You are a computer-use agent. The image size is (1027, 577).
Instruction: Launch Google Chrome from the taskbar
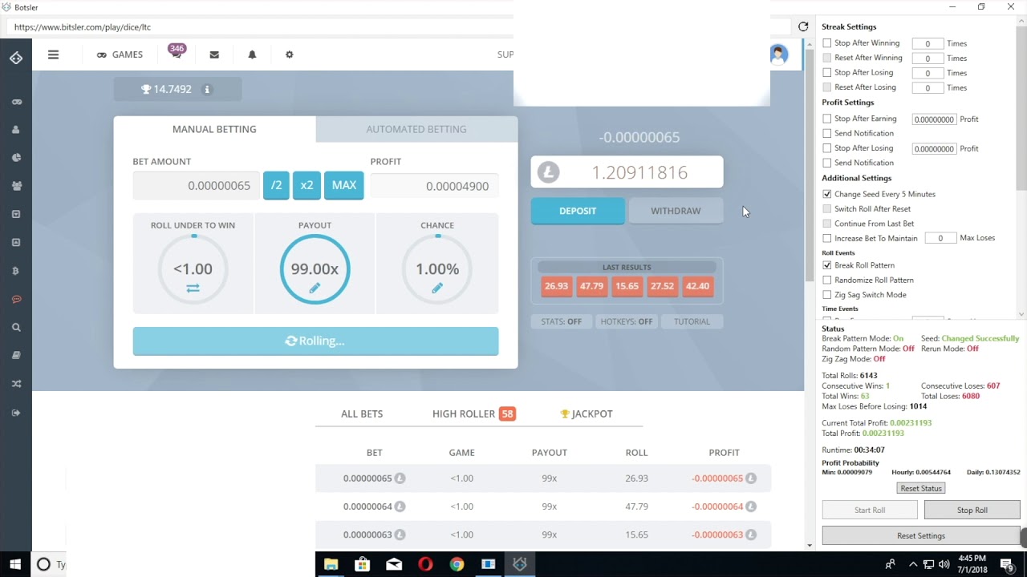point(457,564)
